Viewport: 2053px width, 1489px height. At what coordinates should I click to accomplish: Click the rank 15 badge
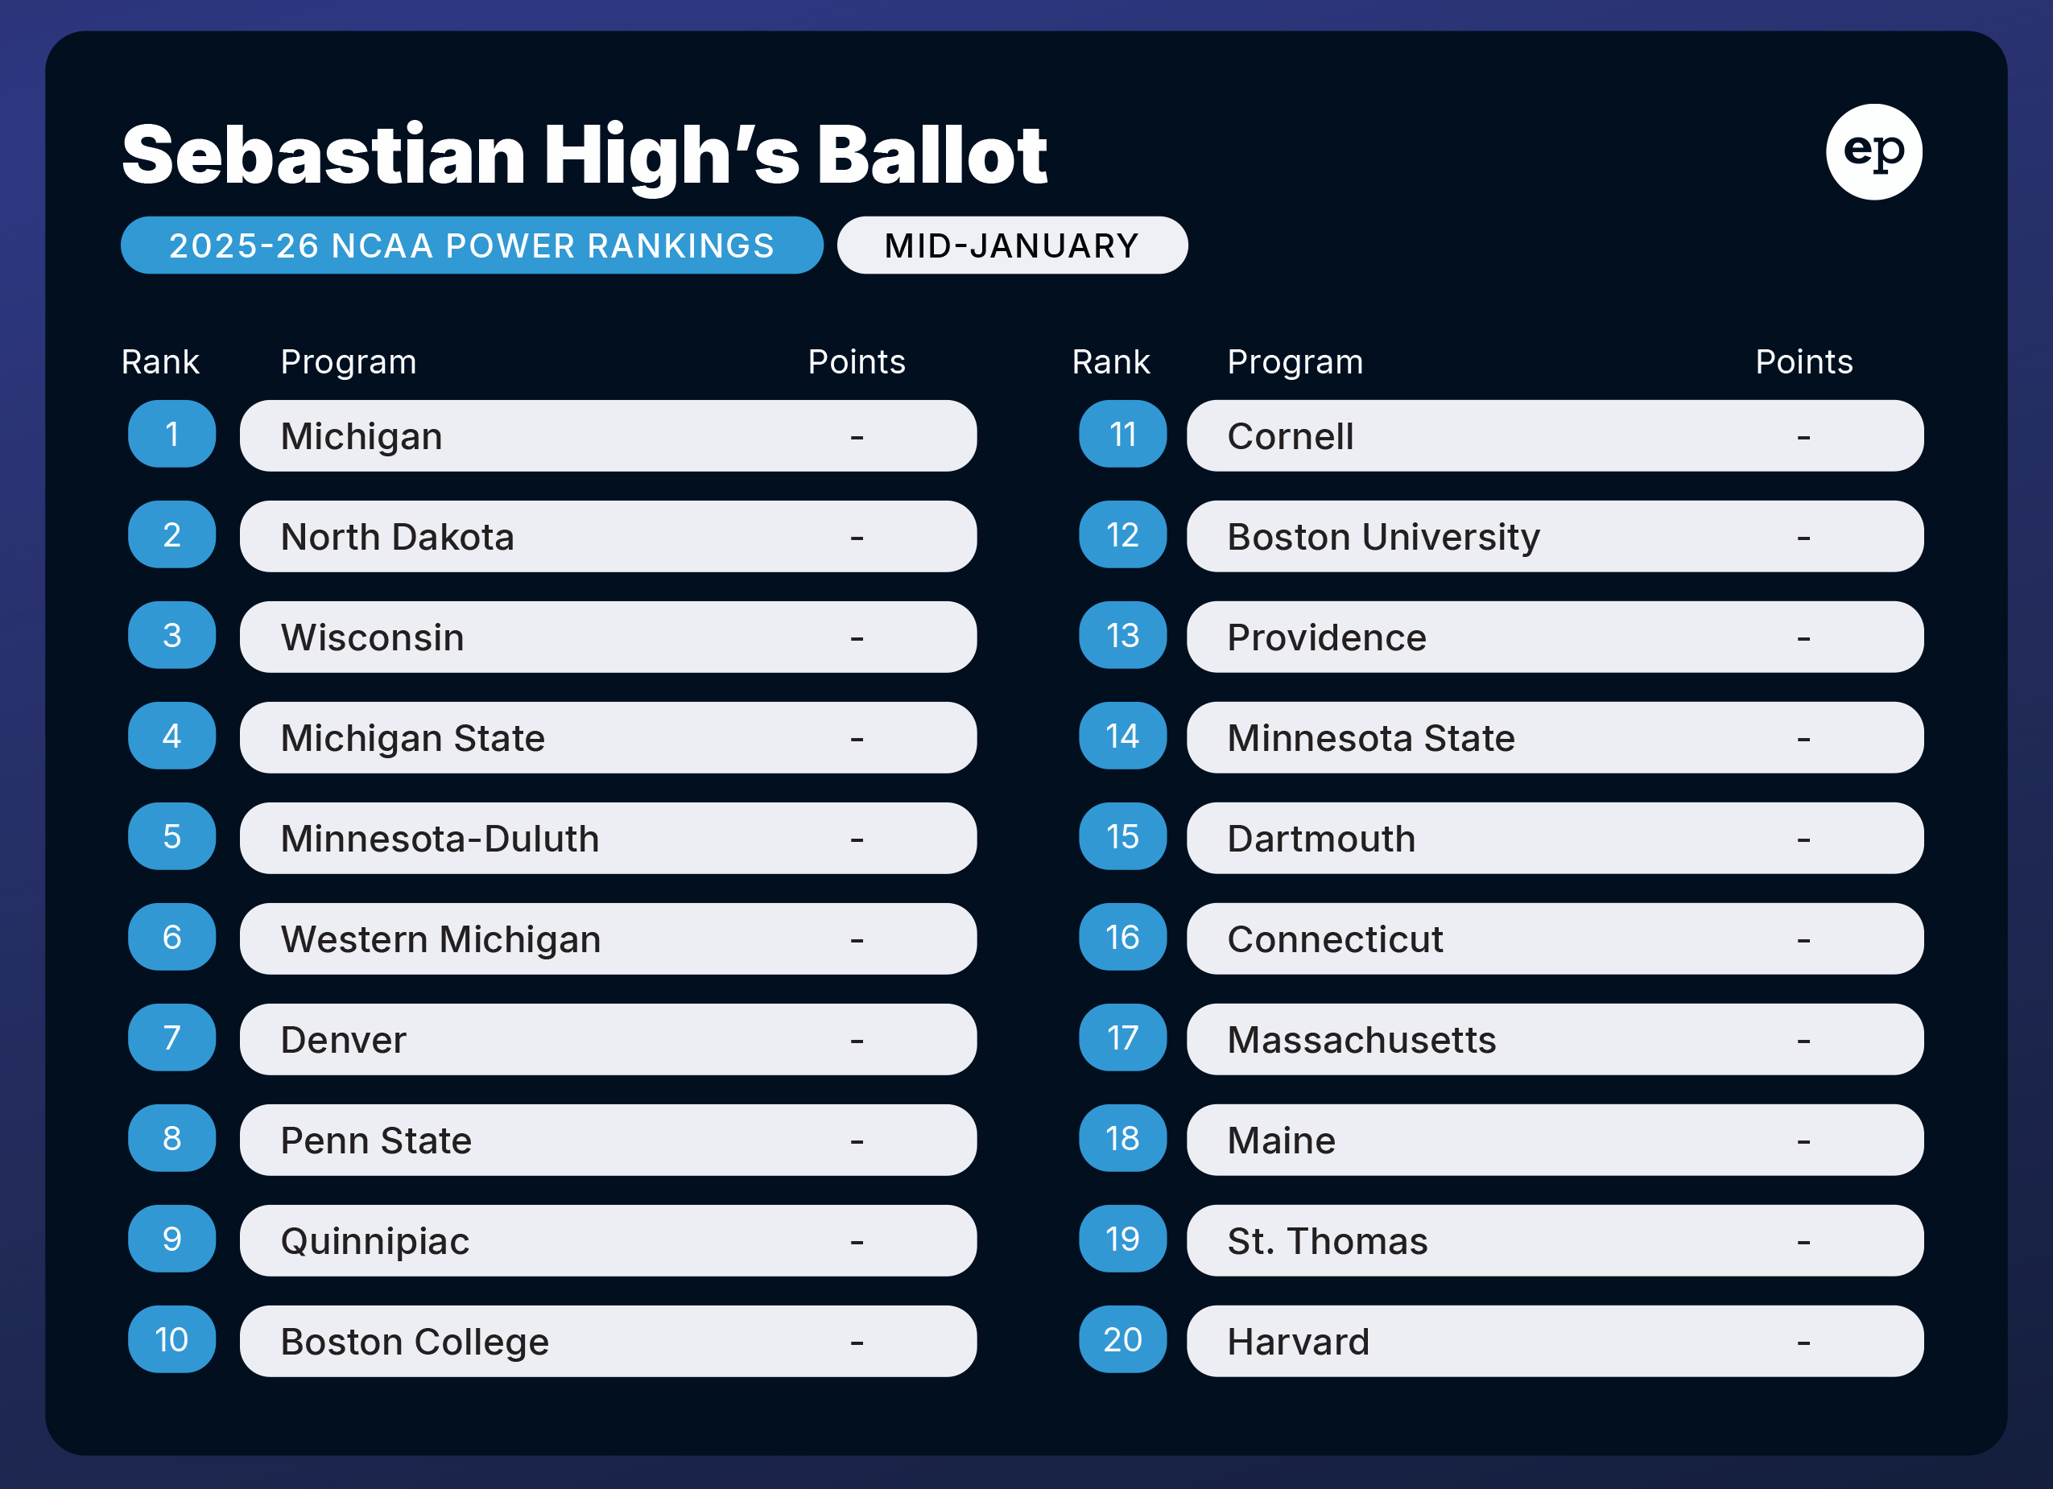coord(1122,836)
